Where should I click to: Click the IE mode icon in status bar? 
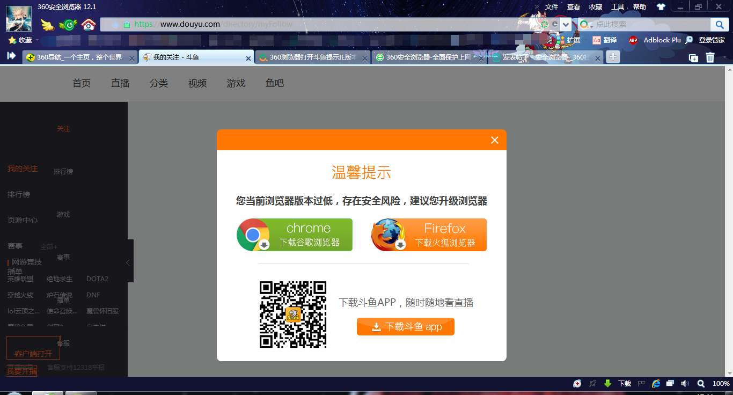point(656,384)
